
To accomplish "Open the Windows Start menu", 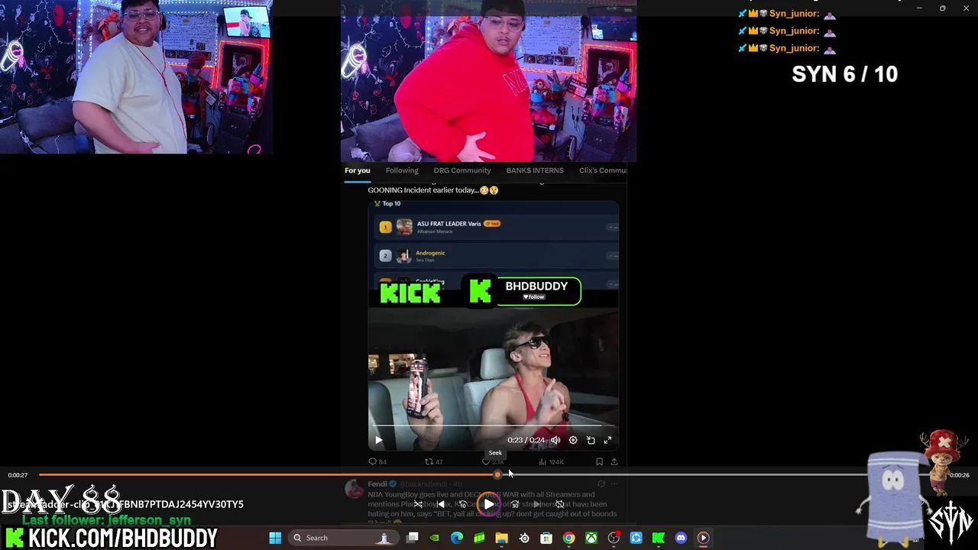I will 275,538.
